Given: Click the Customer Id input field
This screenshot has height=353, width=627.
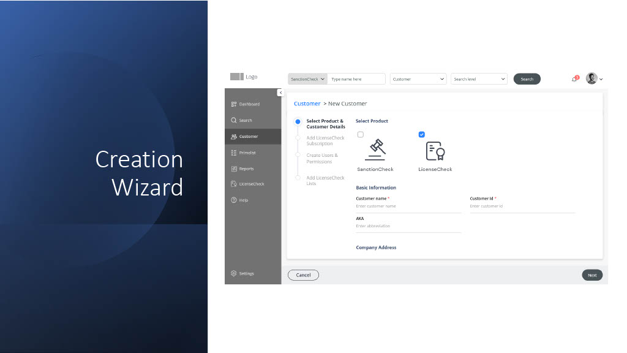Looking at the screenshot, I should 522,207.
